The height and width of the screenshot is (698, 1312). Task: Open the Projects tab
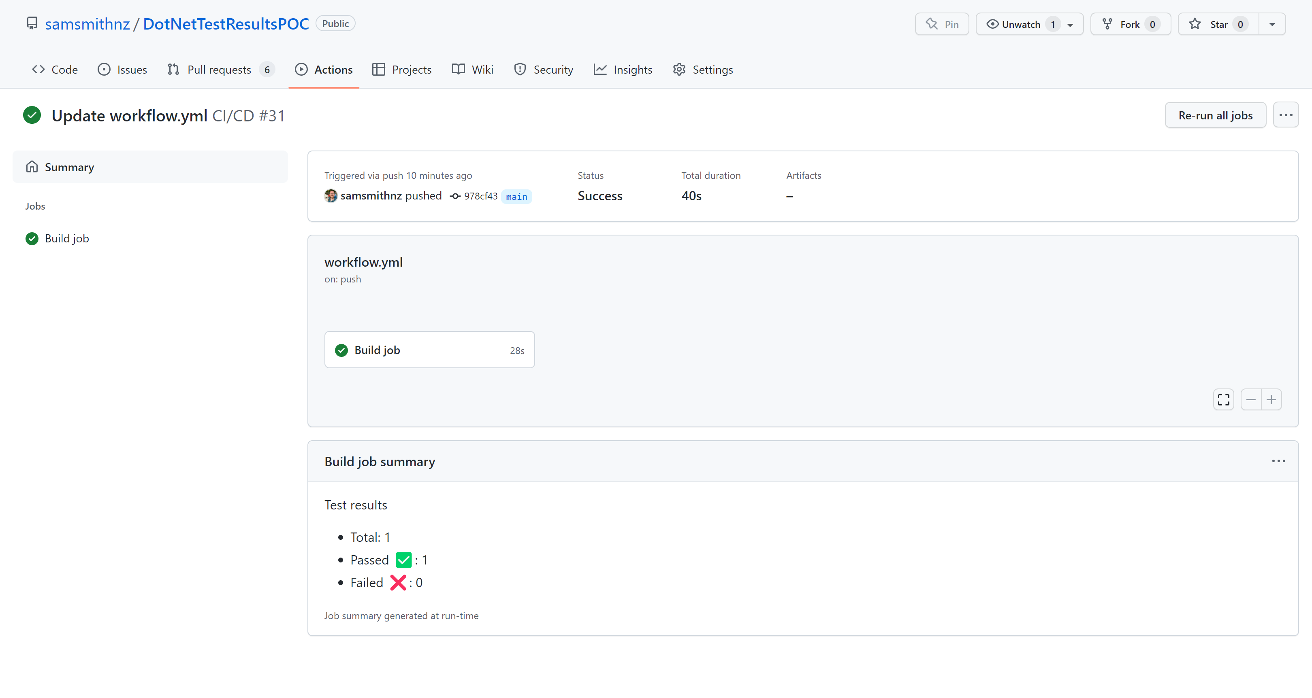402,70
